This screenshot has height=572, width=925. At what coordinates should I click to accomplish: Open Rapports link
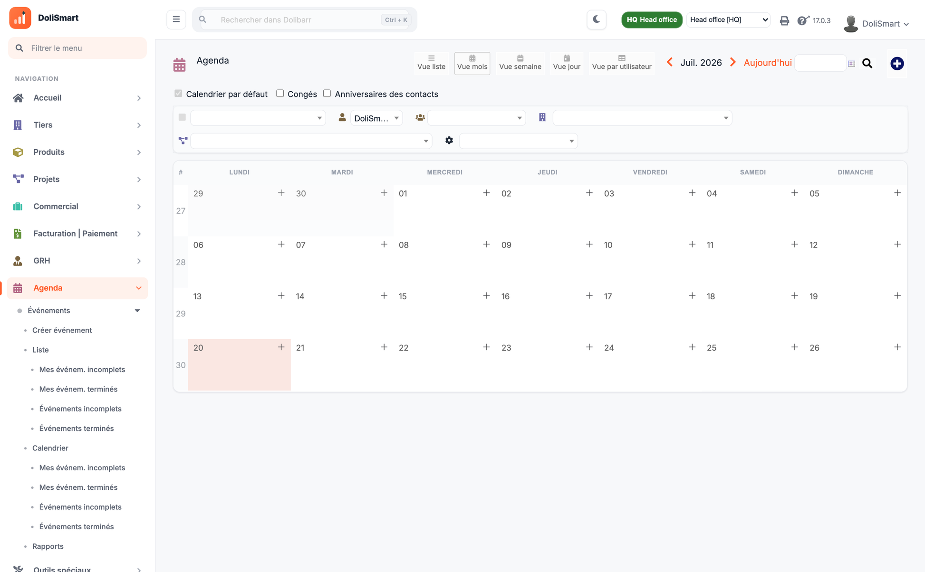pyautogui.click(x=48, y=546)
